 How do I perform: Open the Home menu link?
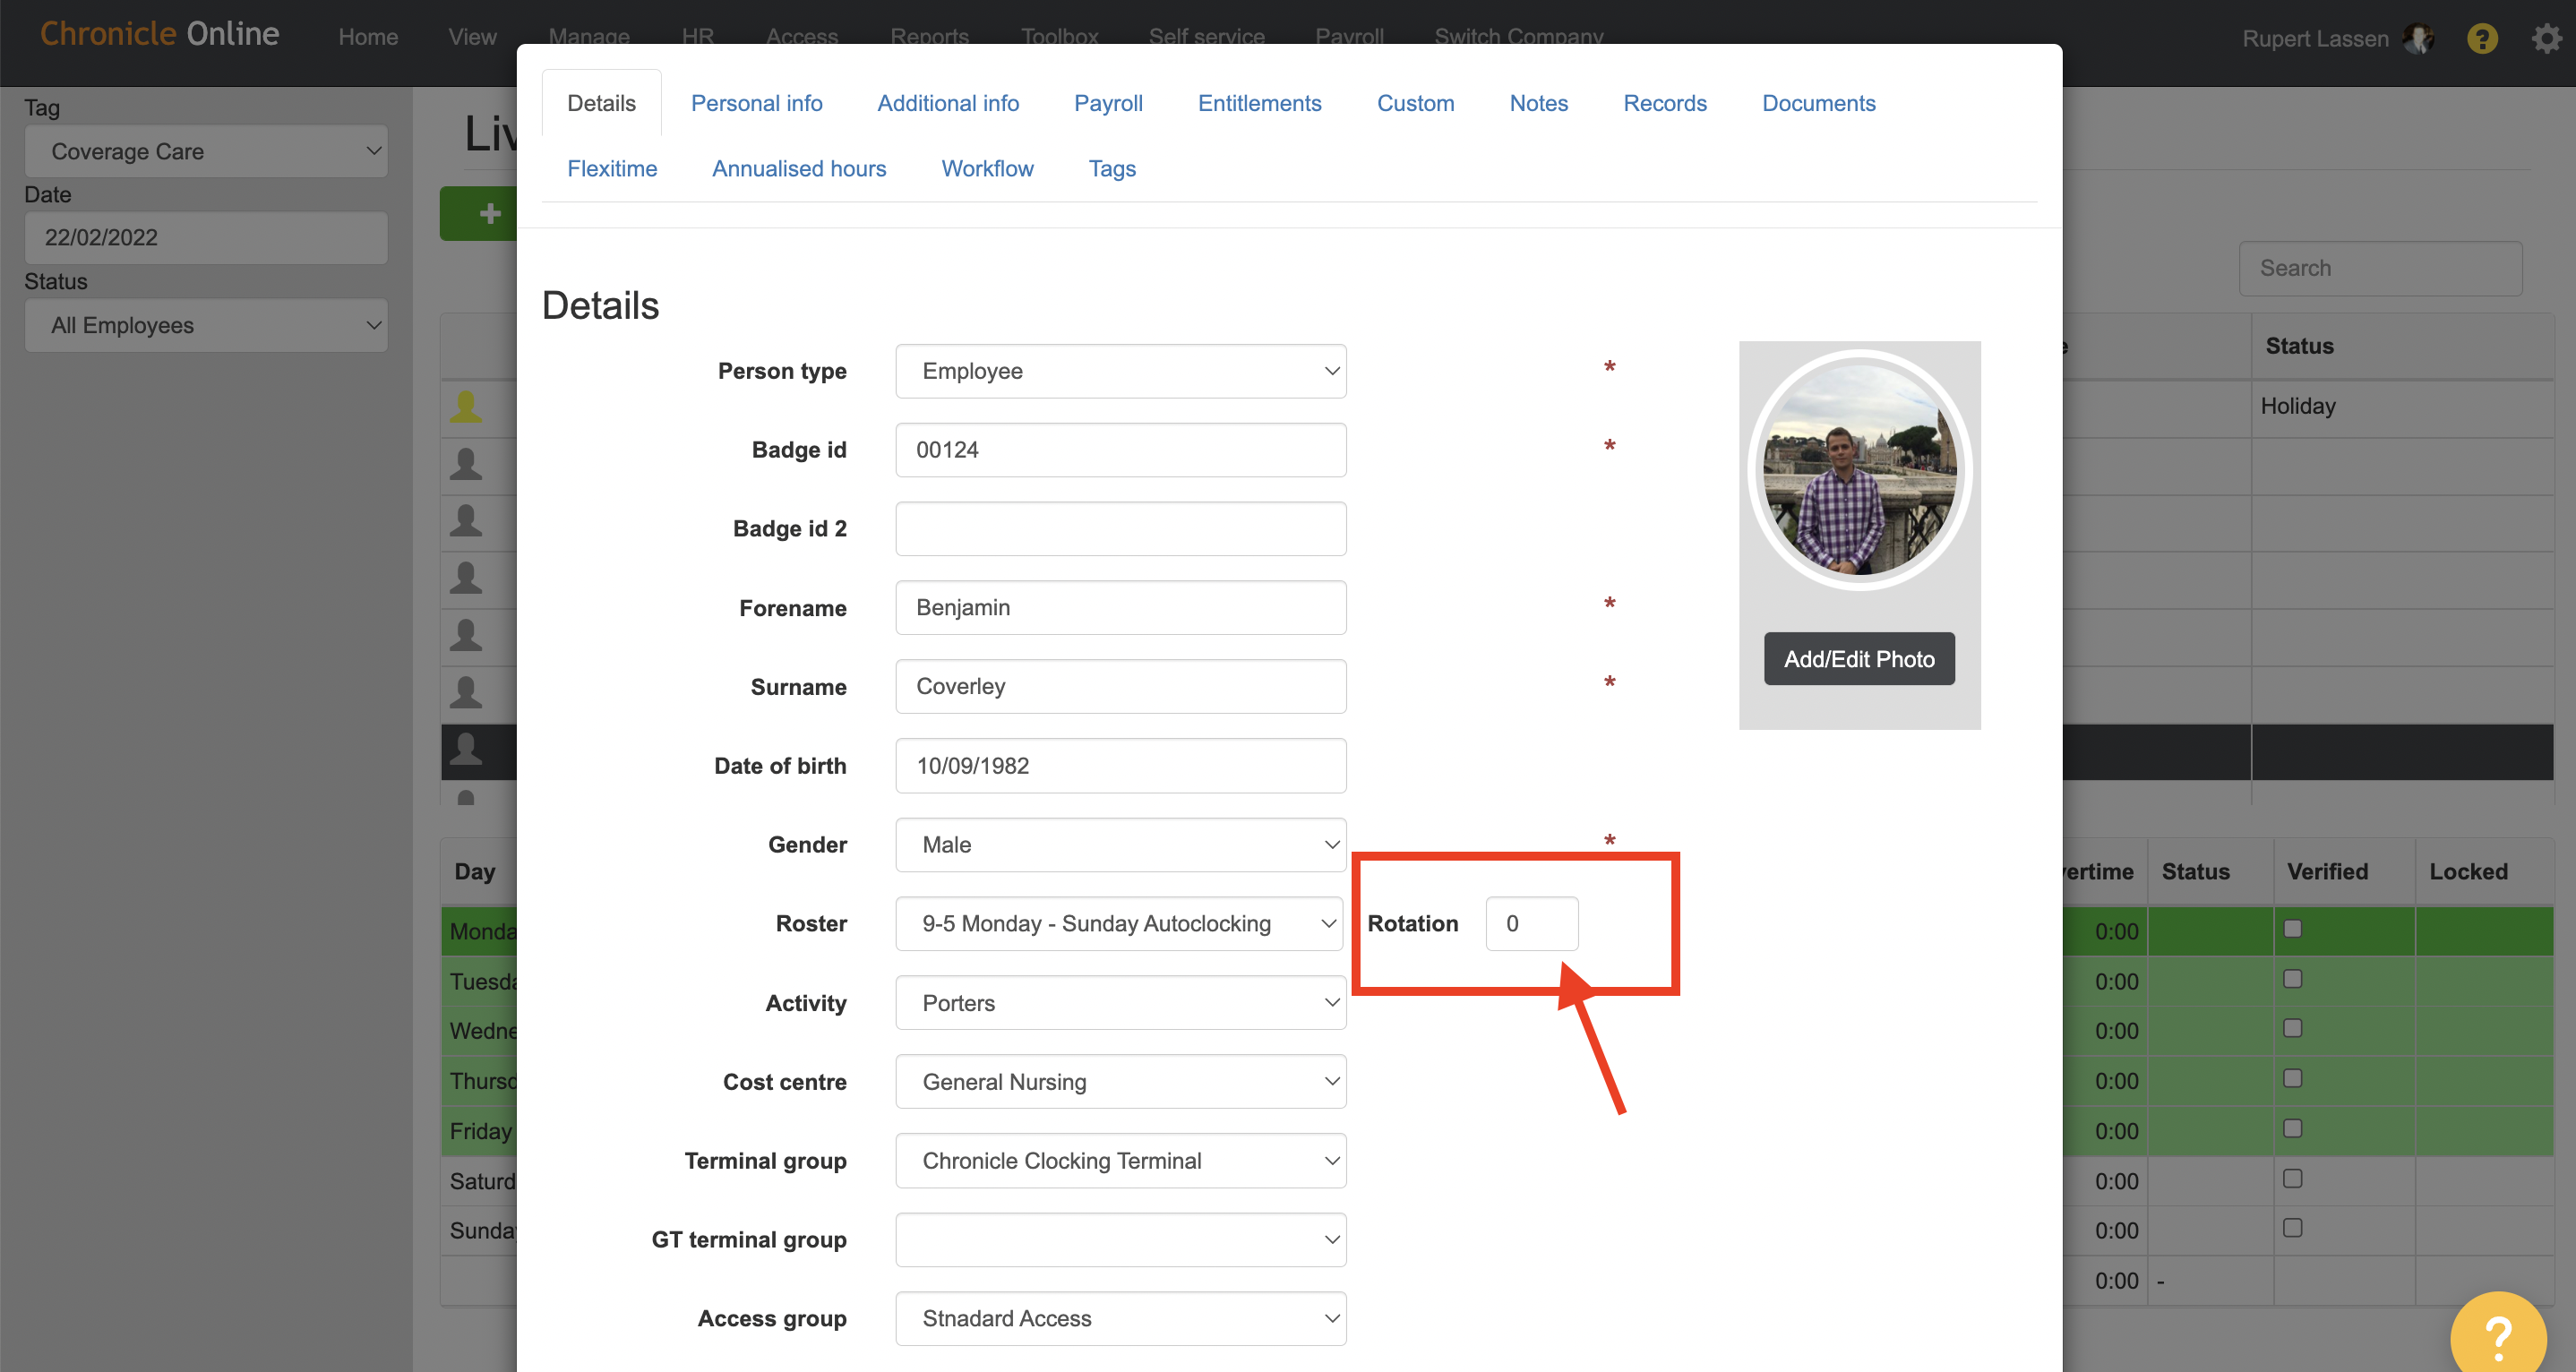coord(368,37)
